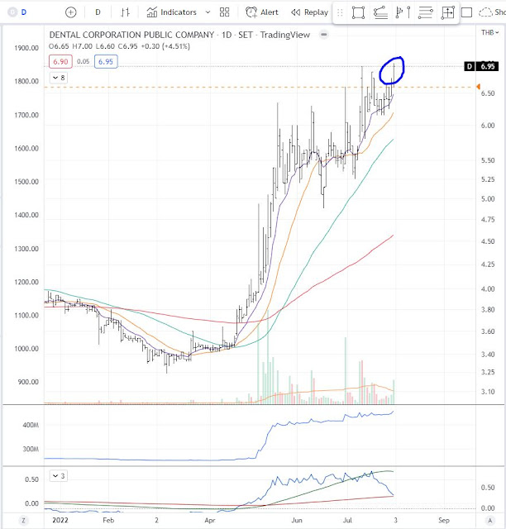Click the symbol search D avatar icon
The width and height of the screenshot is (506, 529).
tap(12, 12)
